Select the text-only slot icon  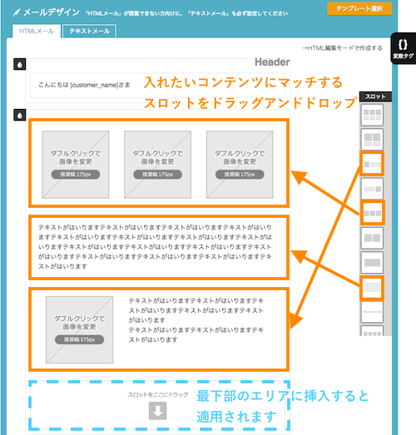pos(372,287)
